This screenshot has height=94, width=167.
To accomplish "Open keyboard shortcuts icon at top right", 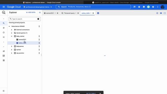I will pos(161,13).
